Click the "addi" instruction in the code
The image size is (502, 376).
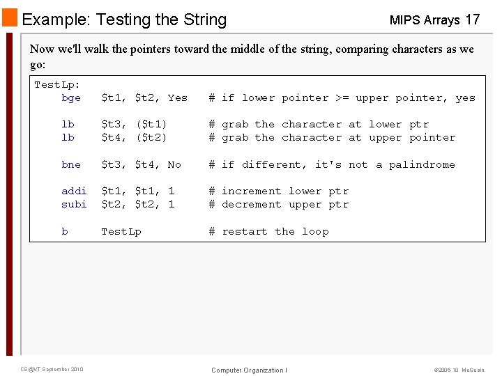74,191
